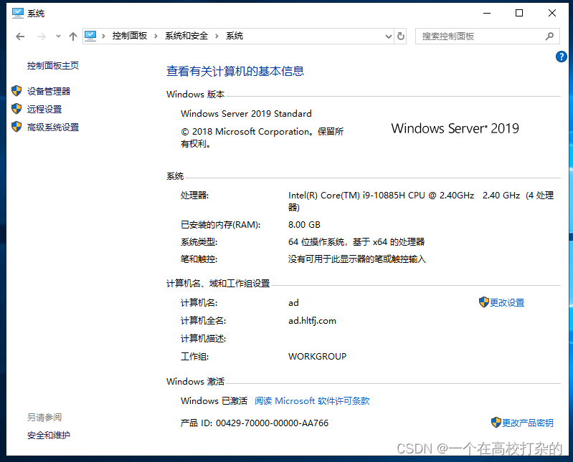The image size is (573, 462).
Task: Open 高级系统设置 from the sidebar
Action: click(53, 127)
